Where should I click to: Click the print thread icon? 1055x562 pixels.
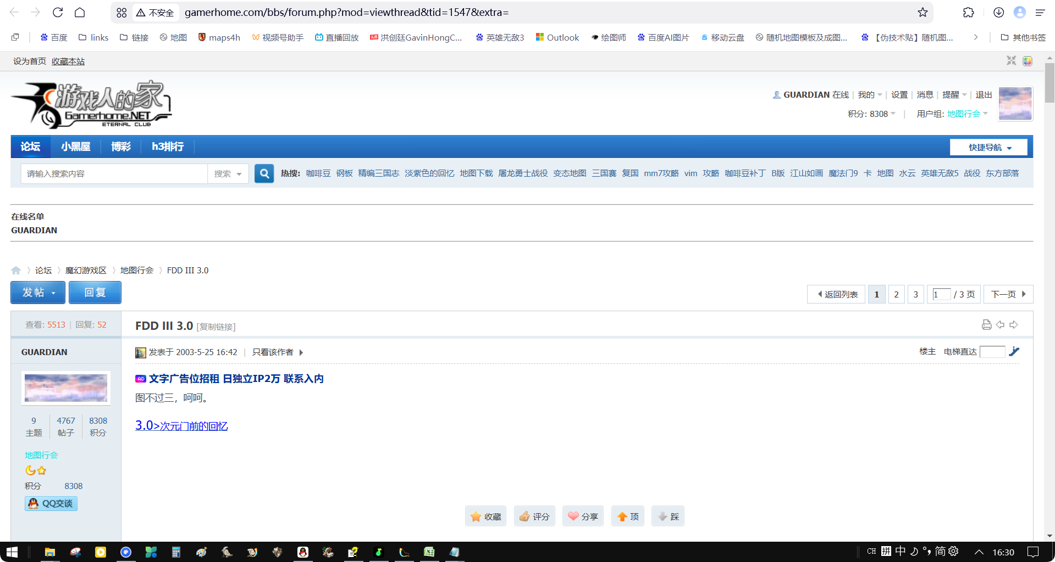986,324
